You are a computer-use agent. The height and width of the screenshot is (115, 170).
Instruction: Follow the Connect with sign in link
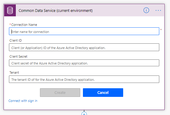(x=23, y=101)
